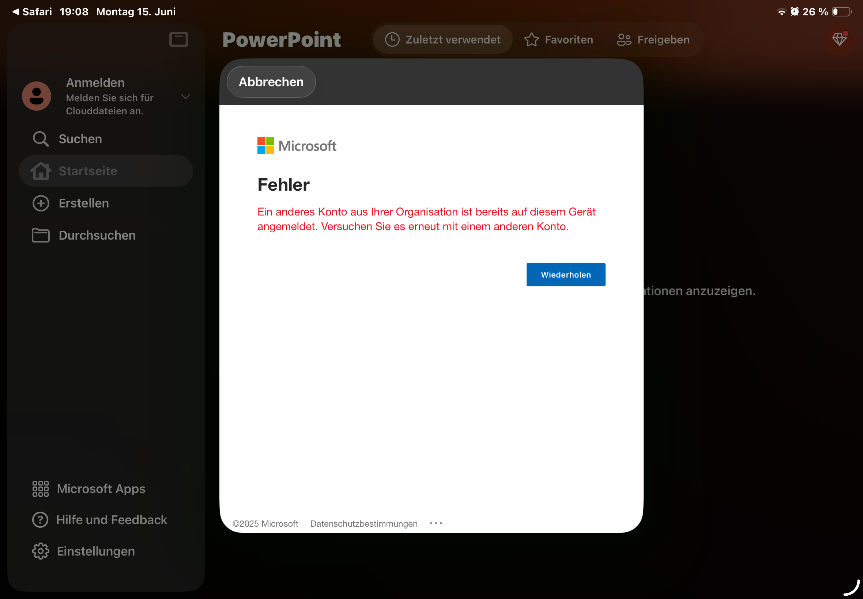Viewport: 863px width, 599px height.
Task: Collapse the sidebar with the panel icon
Action: tap(178, 39)
